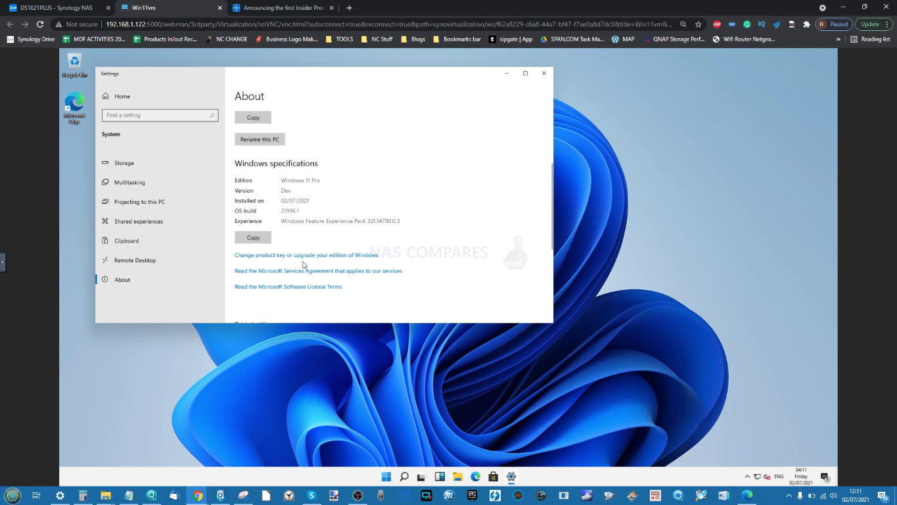Click the VM taskbar Search icon
This screenshot has height=505, width=897.
404,477
